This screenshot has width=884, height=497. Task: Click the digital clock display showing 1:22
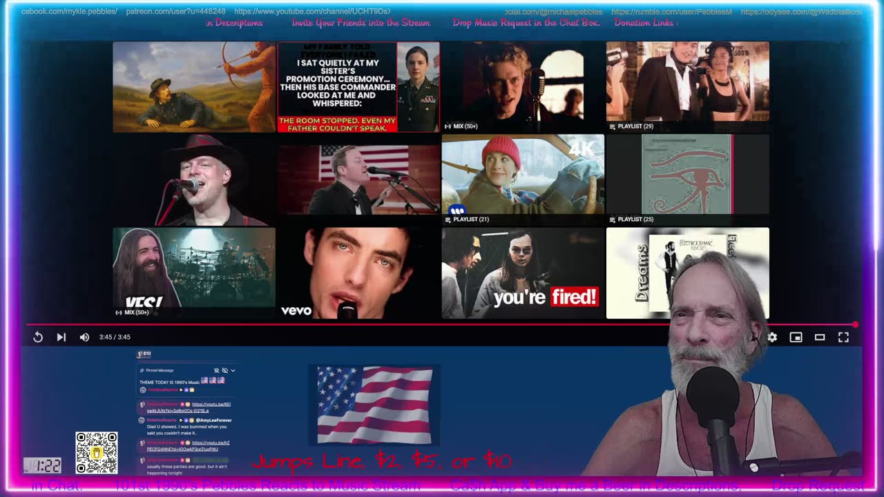tap(42, 465)
